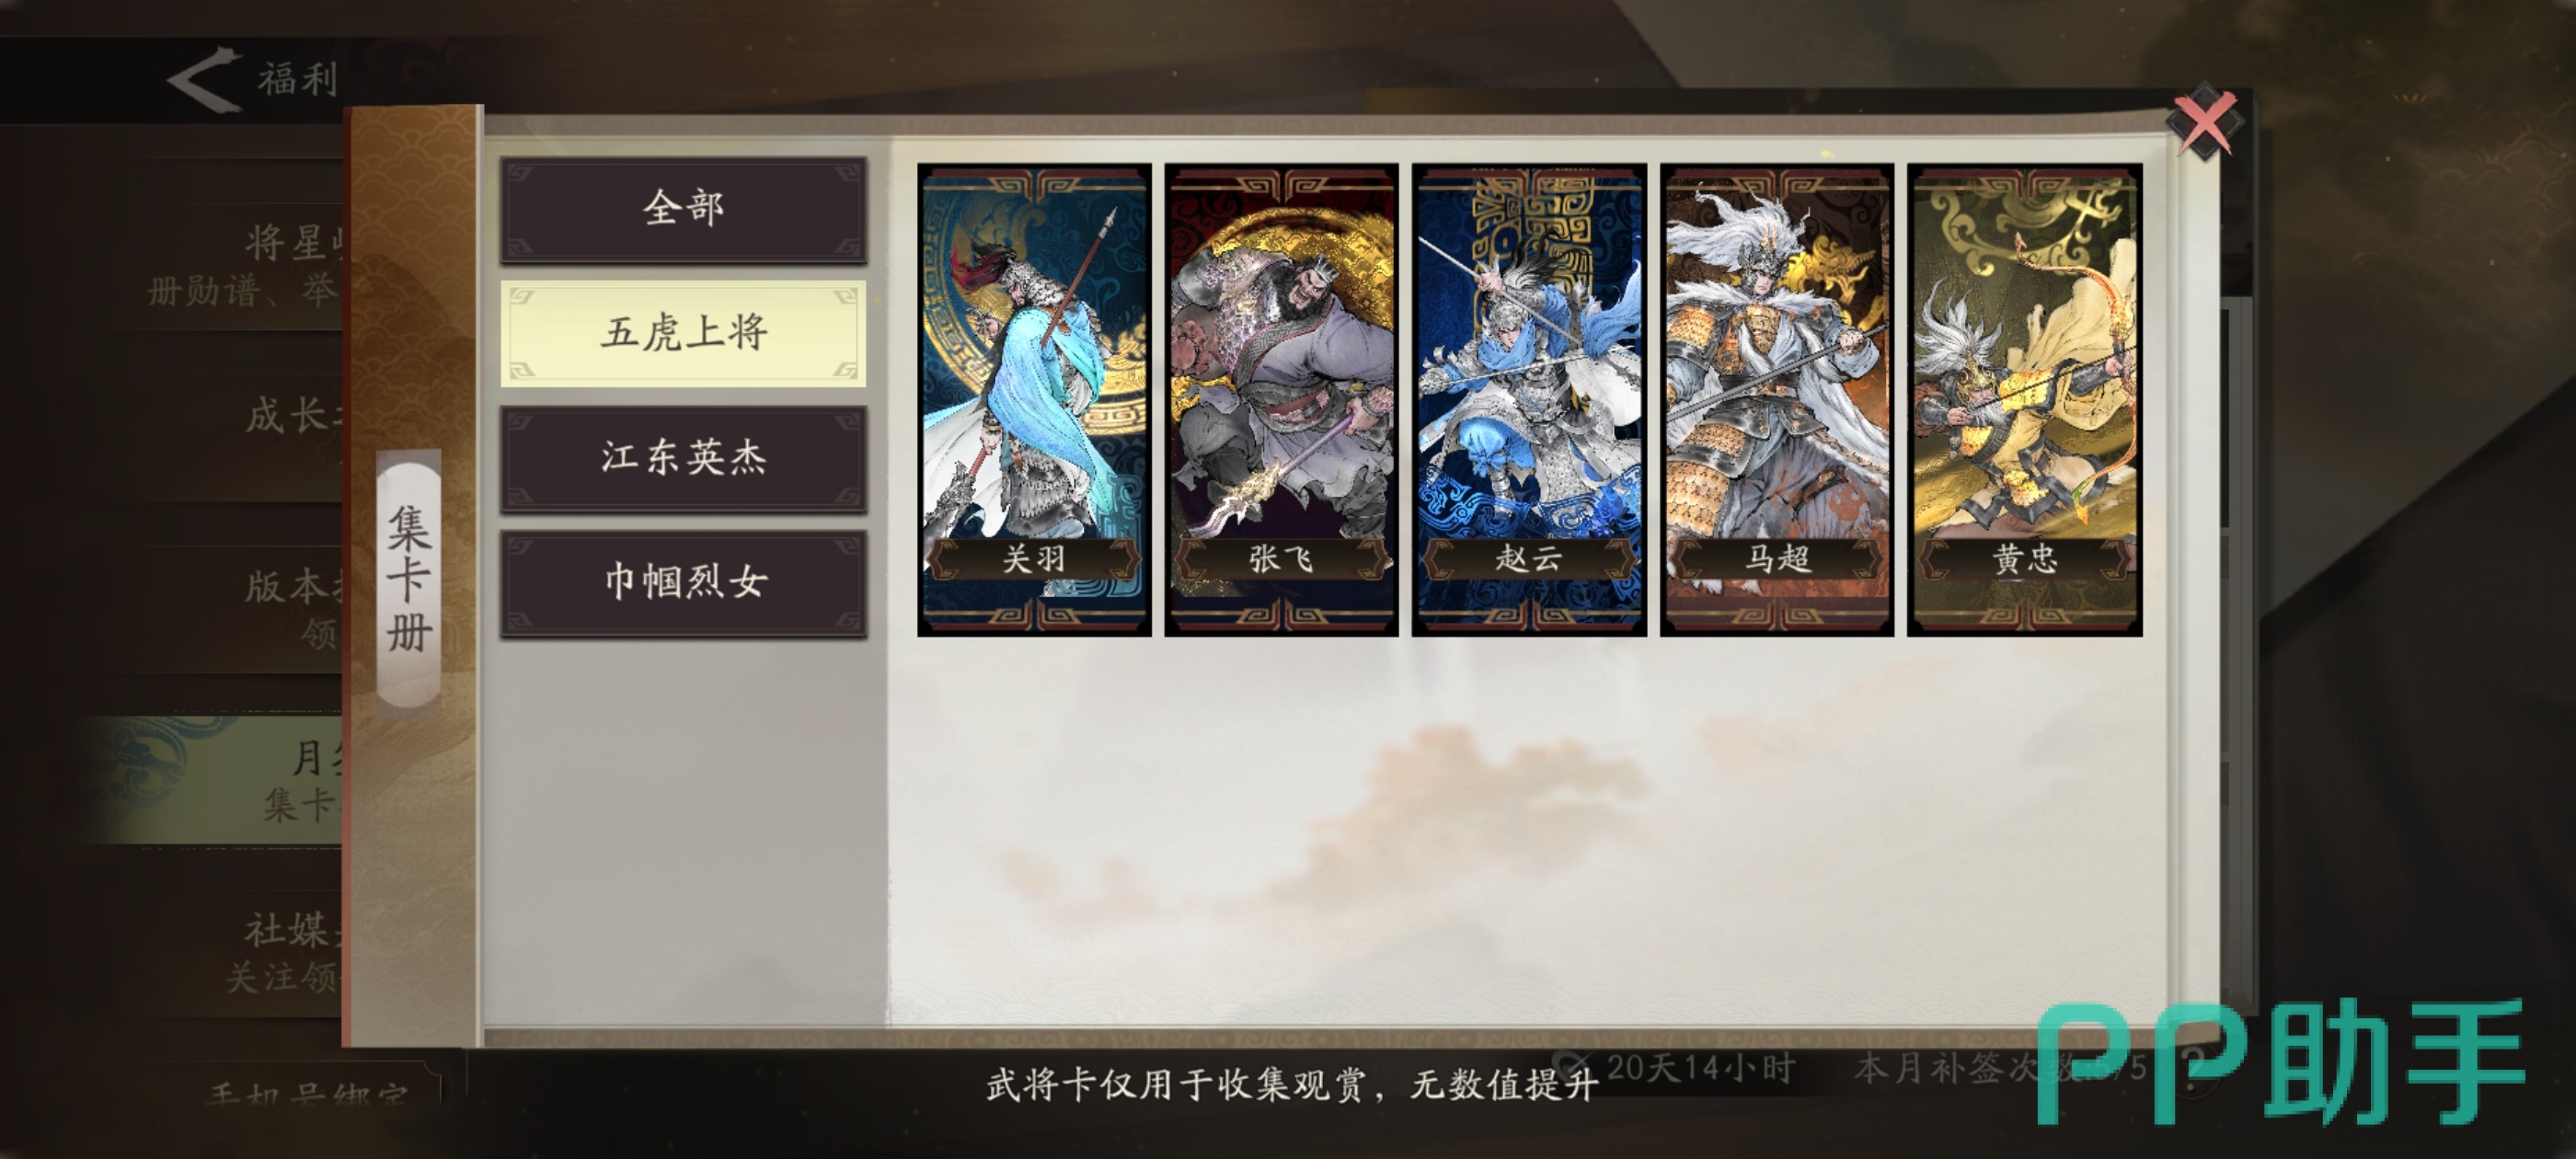Screen dimensions: 2576x1159
Task: Select the 五虎上将 category tab
Action: (683, 333)
